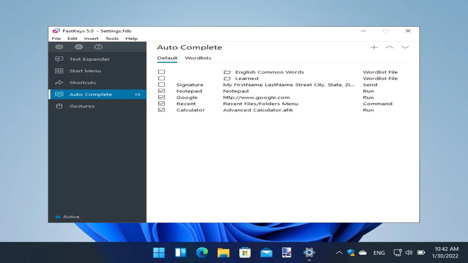Open Microsoft Store from the taskbar
468x263 pixels.
point(245,252)
